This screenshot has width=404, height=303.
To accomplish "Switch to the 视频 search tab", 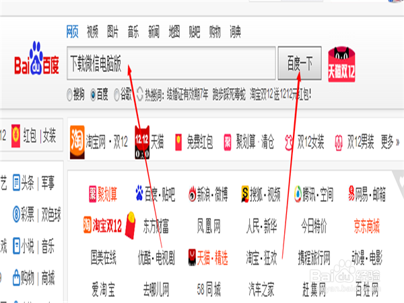I will pos(92,32).
